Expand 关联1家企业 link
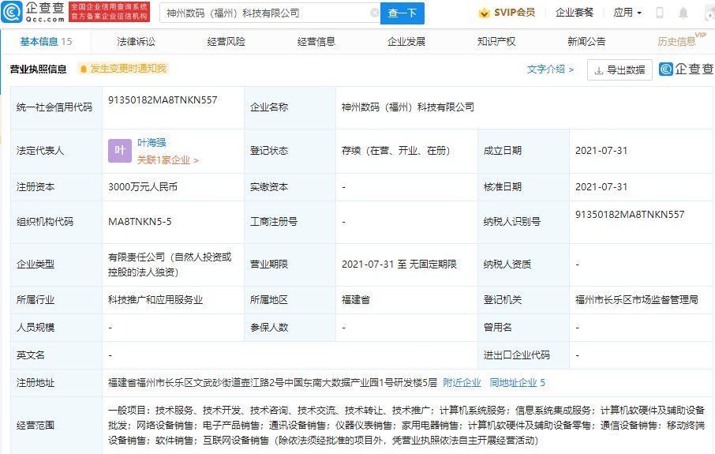This screenshot has height=454, width=715. 168,160
